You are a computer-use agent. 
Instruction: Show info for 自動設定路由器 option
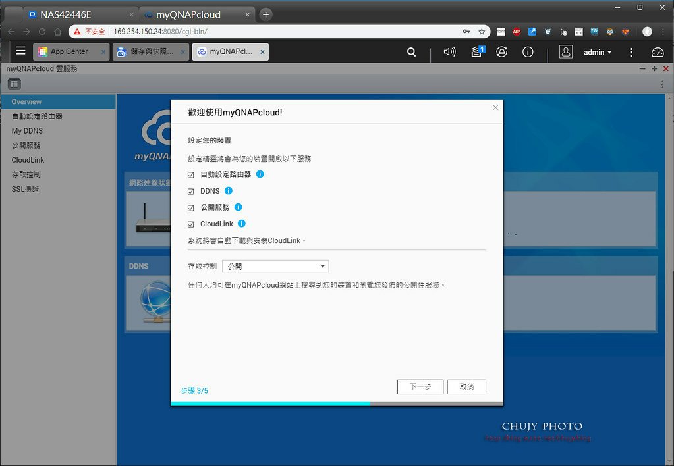coord(260,174)
